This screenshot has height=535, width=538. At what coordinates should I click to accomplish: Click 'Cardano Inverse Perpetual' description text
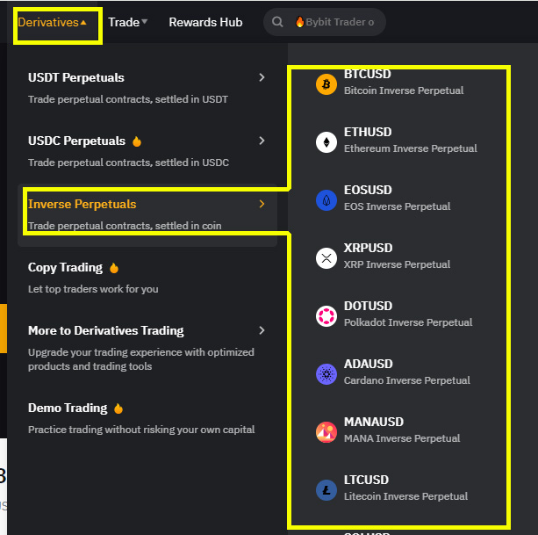pos(407,380)
